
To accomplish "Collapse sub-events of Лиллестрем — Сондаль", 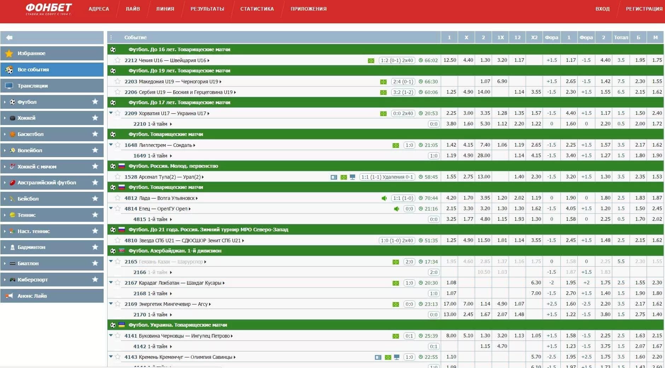I will click(x=111, y=145).
